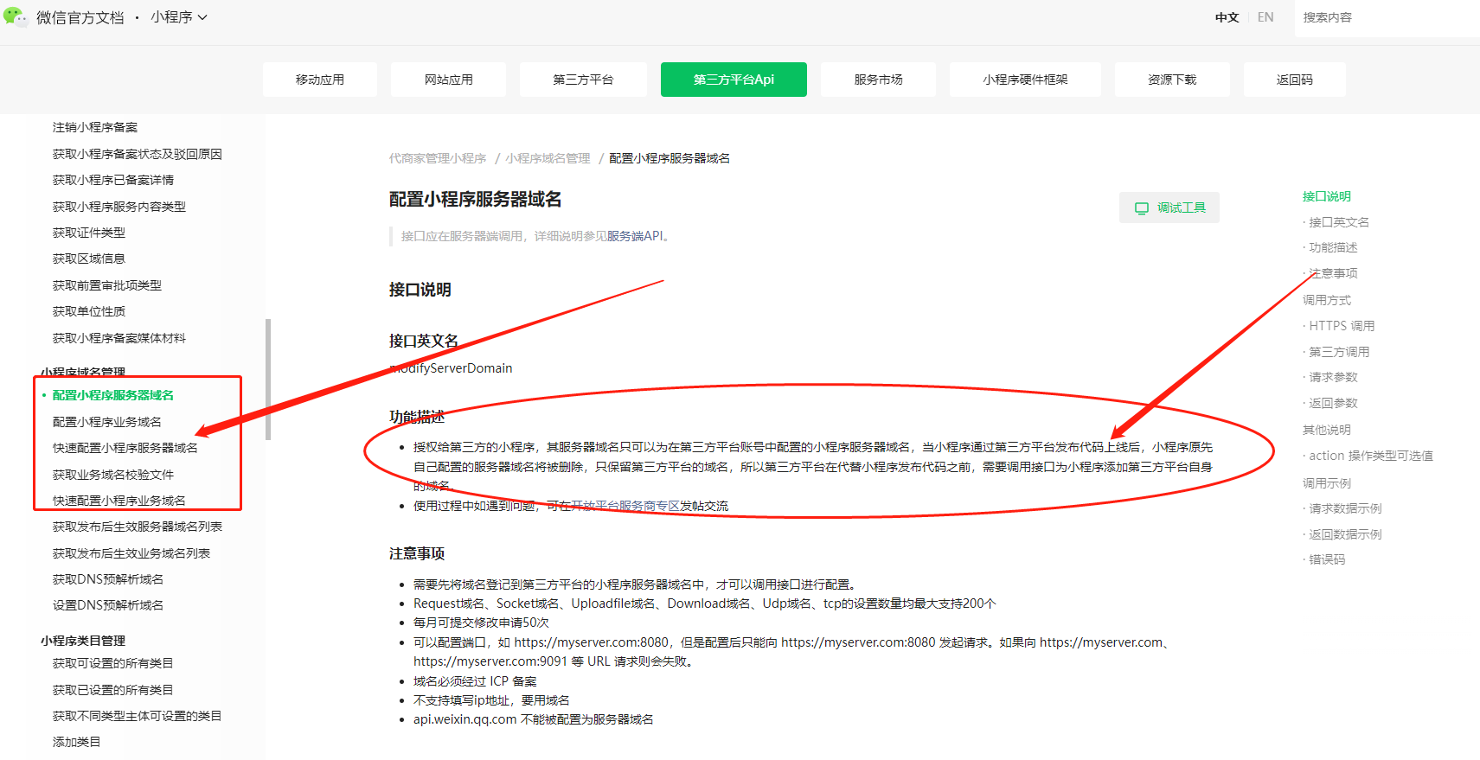1480x760 pixels.
Task: Open sidebar item 快速配置小程序业务域名
Action: click(119, 501)
